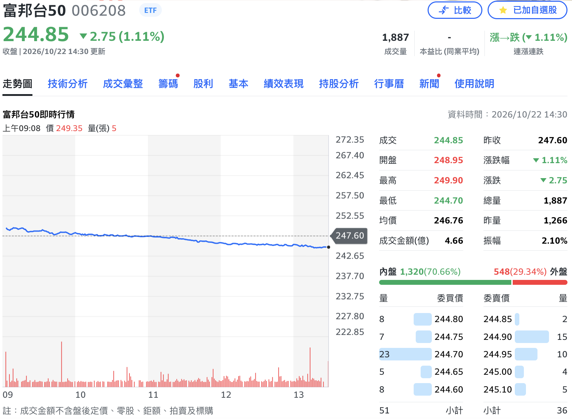View the 績效表現 tab
Screen dimensions: 572x419
click(284, 84)
